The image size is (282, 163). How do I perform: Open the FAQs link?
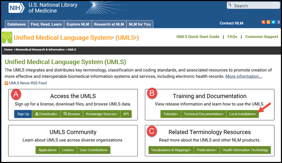point(232,37)
